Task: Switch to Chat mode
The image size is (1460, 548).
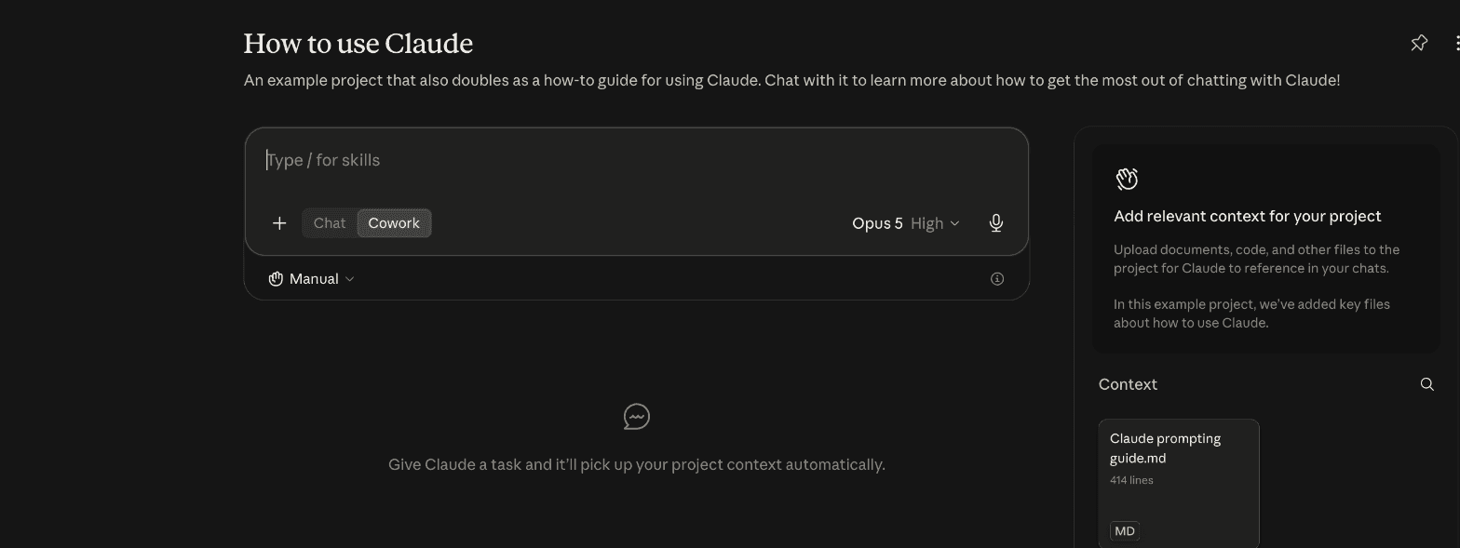Action: [330, 223]
